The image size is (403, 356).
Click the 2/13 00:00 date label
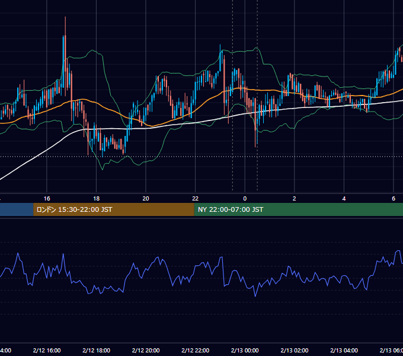pyautogui.click(x=245, y=350)
